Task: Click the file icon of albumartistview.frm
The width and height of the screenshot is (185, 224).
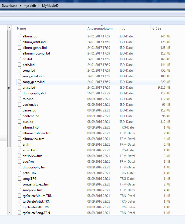Action: 19,133
